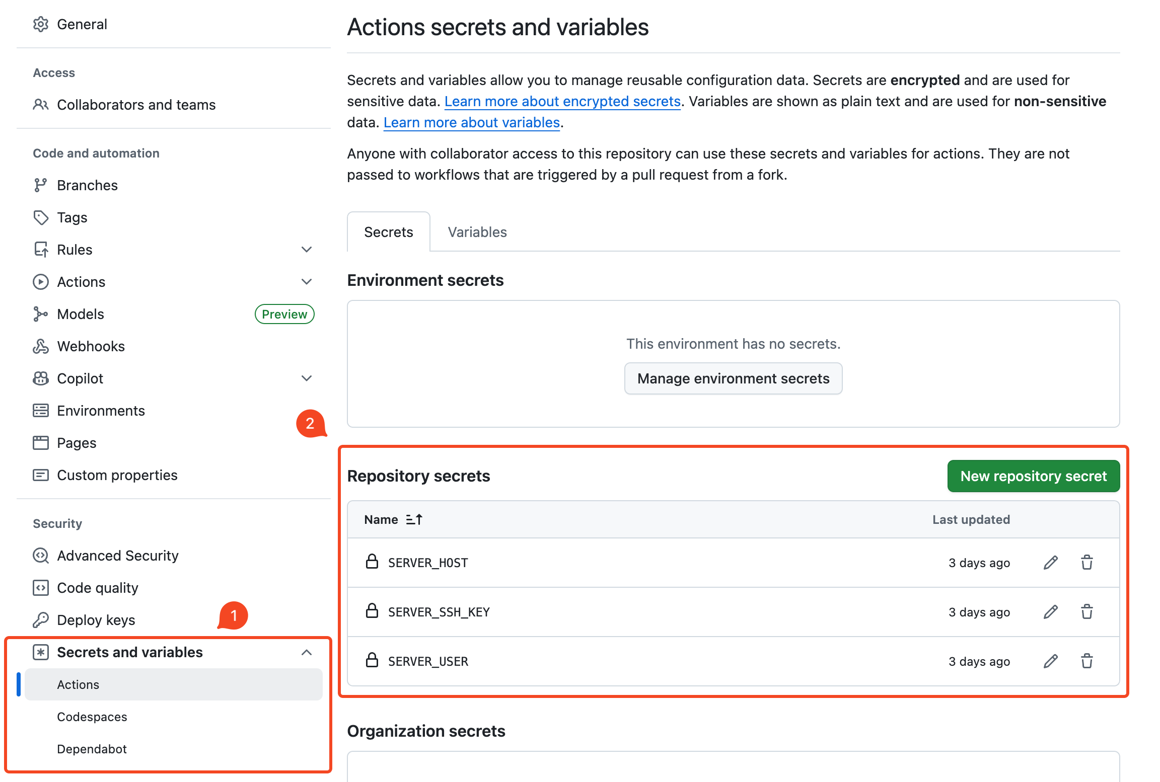Viewport: 1160px width, 782px height.
Task: Open General settings gear item
Action: [x=82, y=24]
